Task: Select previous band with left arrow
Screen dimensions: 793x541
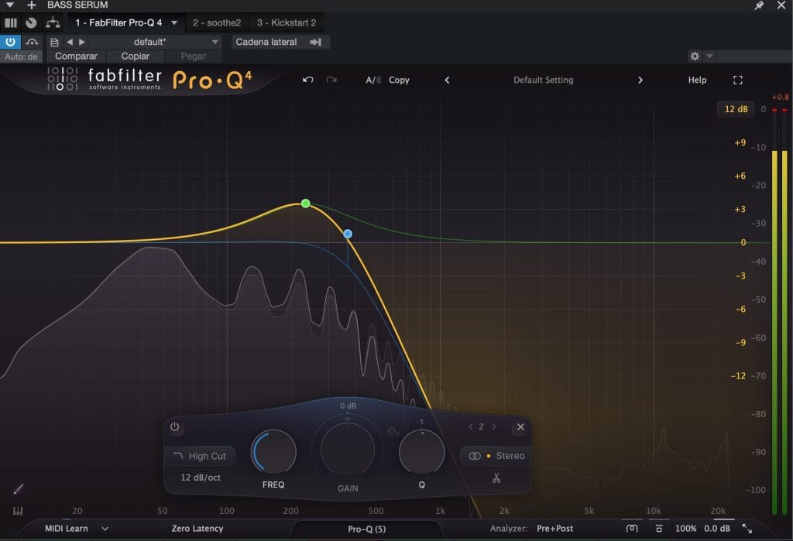Action: tap(470, 426)
